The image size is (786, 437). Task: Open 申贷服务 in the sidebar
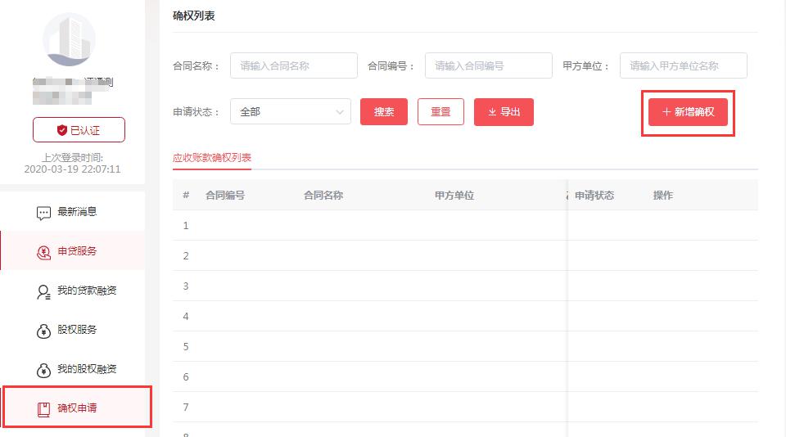[73, 251]
